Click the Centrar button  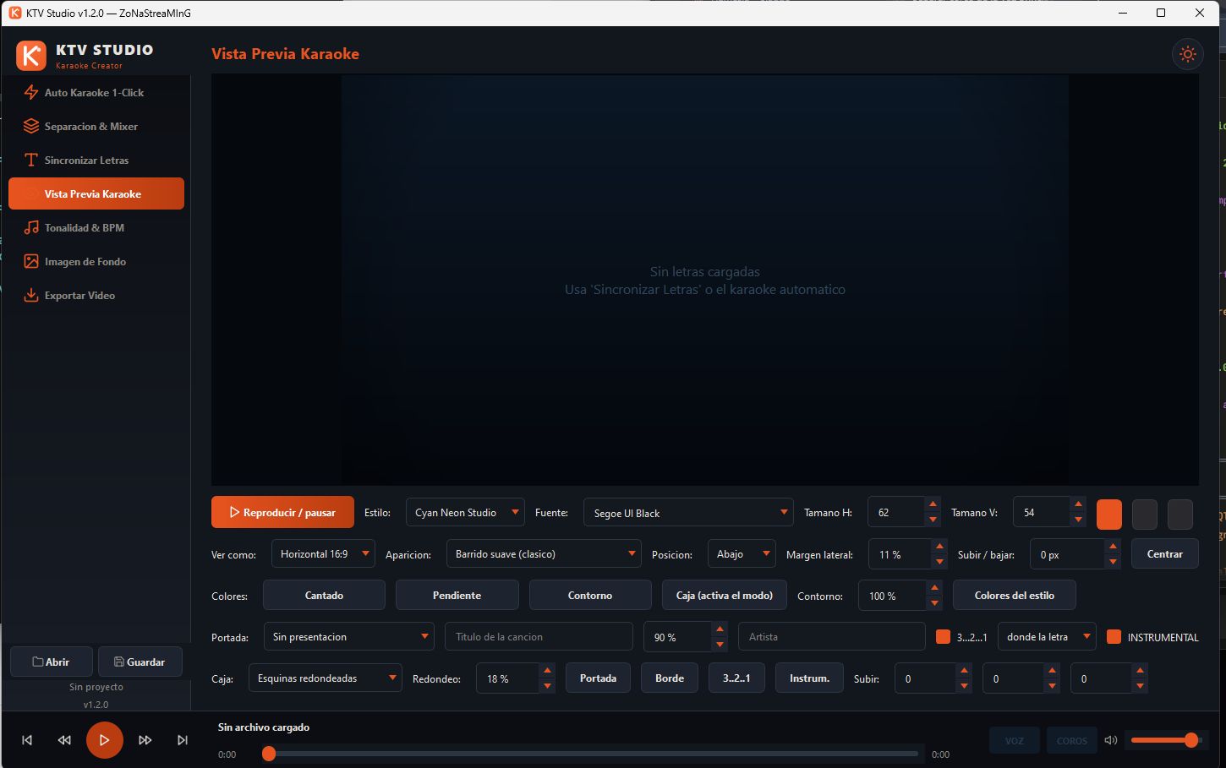1164,554
